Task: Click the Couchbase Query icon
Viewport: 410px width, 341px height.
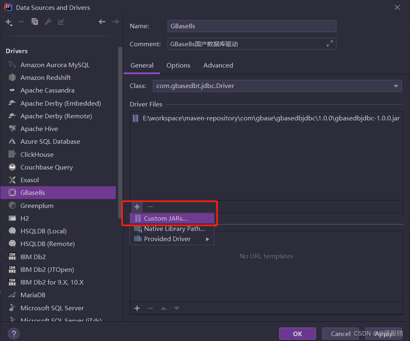Action: point(12,167)
